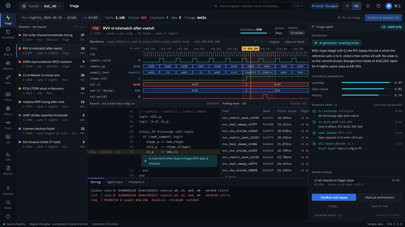The image size is (405, 227).
Task: Click Confirm & dispatch (9)
Action: pos(383,18)
